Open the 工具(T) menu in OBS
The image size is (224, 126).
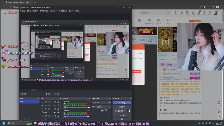click(x=71, y=11)
